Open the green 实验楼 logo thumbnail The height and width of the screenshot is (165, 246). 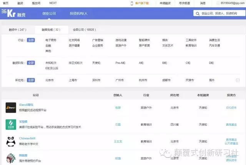(x=11, y=125)
